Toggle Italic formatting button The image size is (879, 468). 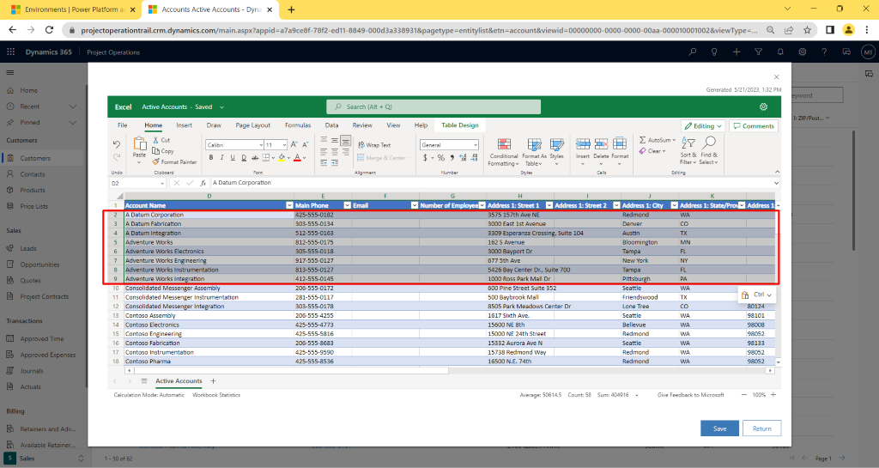coord(221,158)
